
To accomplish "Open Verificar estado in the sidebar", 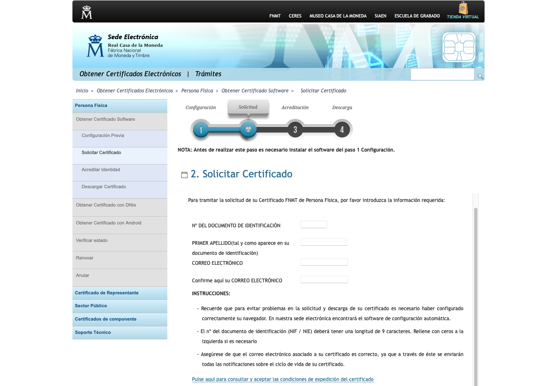I will coord(120,242).
